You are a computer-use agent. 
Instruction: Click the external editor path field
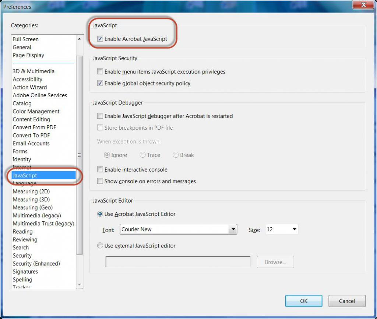178,262
